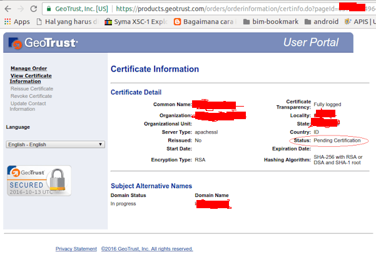376x264 pixels.
Task: Click the green padlock security icon
Action: tap(49, 9)
